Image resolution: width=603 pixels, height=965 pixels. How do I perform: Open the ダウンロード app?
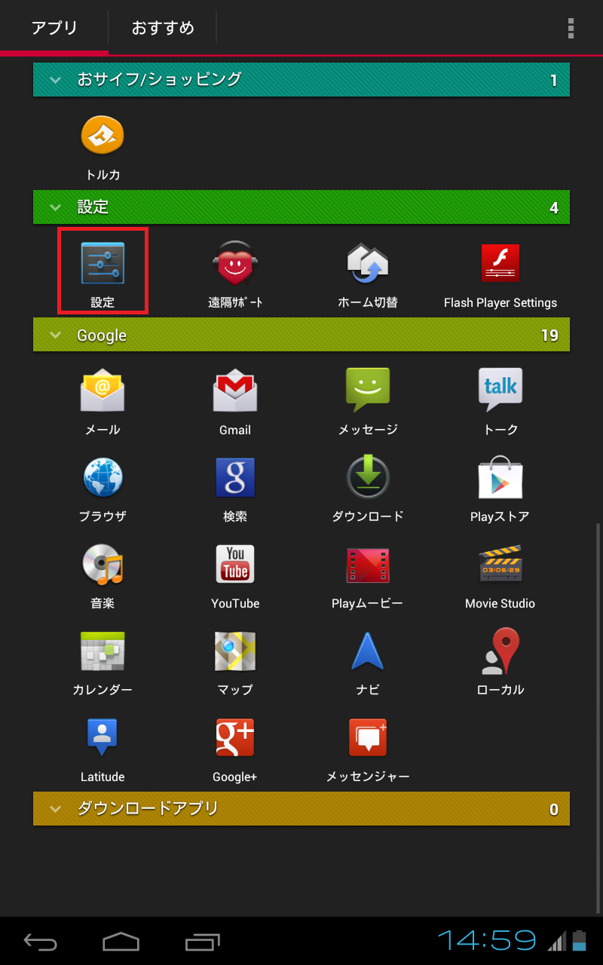pos(368,488)
